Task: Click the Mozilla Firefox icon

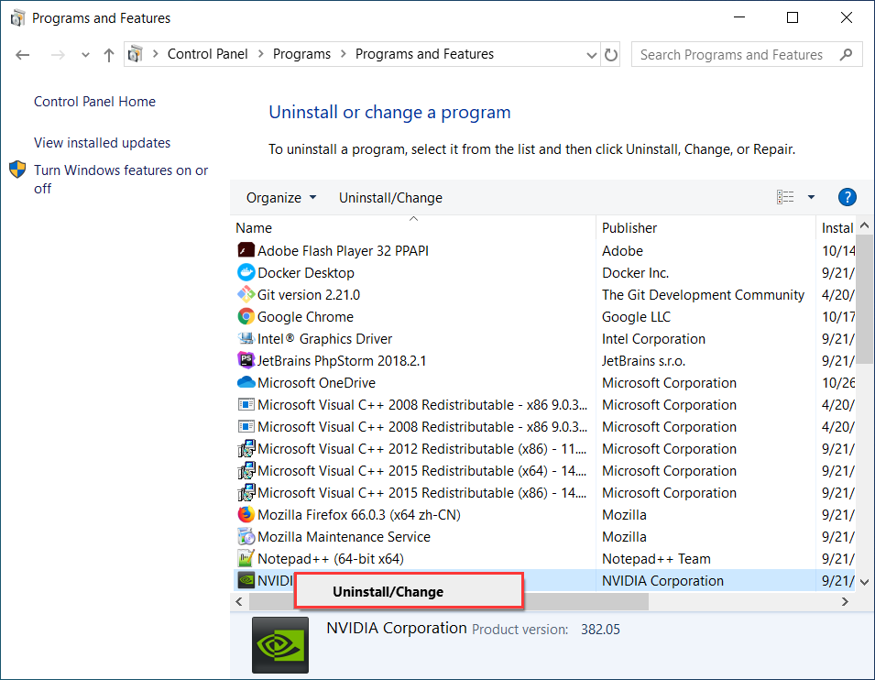Action: [x=246, y=515]
